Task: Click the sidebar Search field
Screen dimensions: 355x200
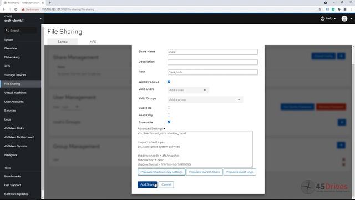Action: pos(21,30)
